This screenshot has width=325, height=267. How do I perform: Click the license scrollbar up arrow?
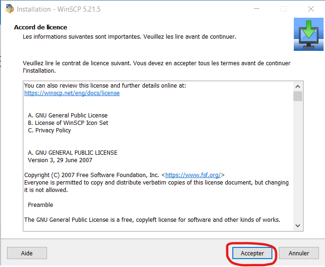point(298,86)
